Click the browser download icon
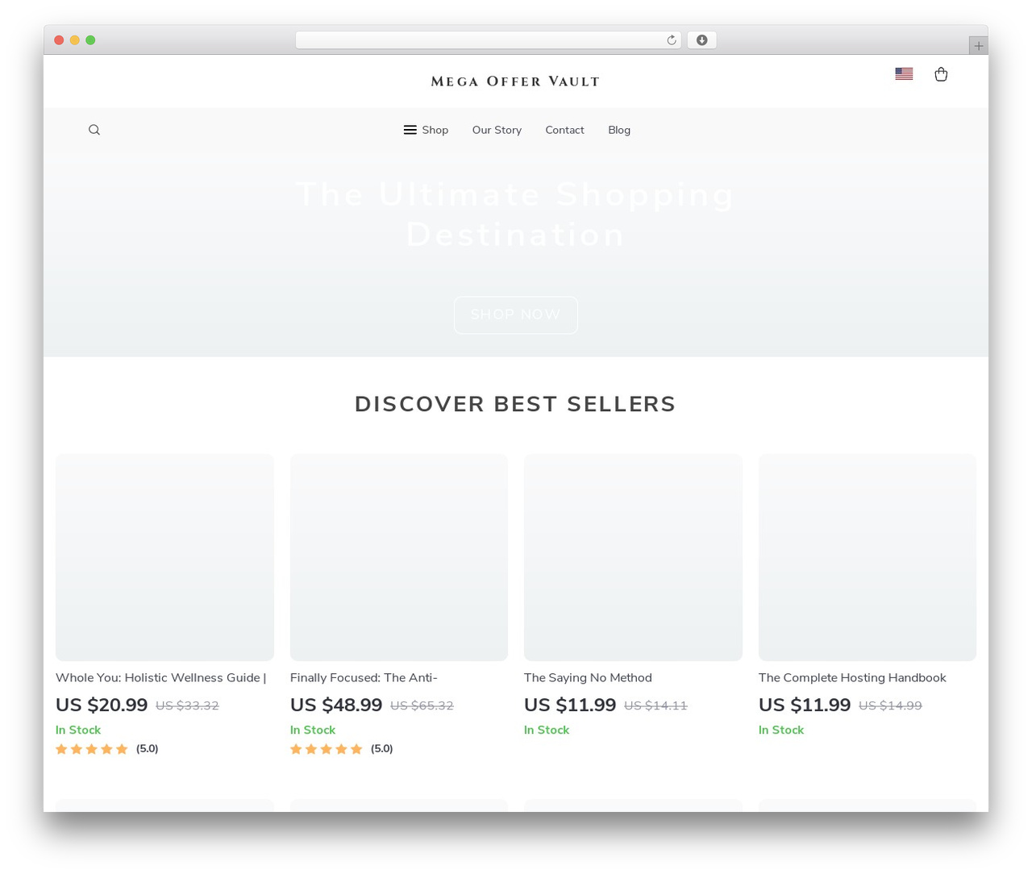The width and height of the screenshot is (1032, 874). click(x=701, y=40)
